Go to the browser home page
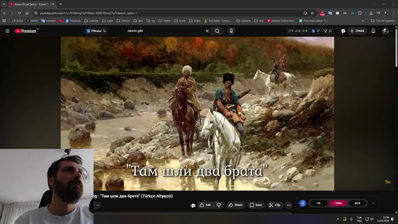This screenshot has height=224, width=398. pos(27,13)
